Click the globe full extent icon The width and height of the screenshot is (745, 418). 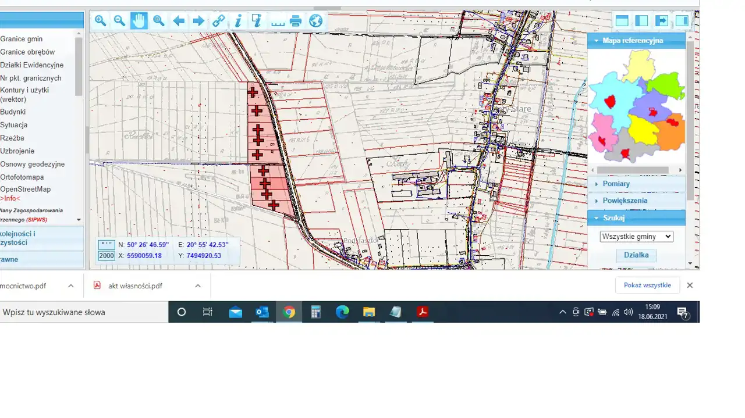315,21
